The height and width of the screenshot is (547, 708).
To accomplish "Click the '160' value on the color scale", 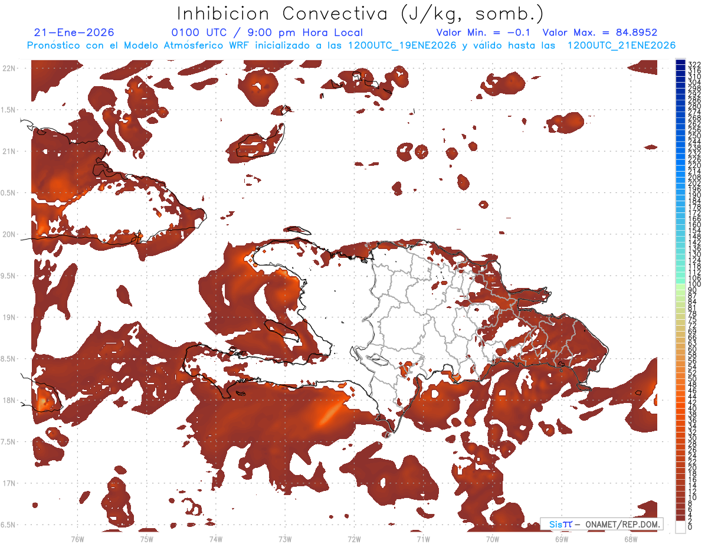I will coord(695,225).
